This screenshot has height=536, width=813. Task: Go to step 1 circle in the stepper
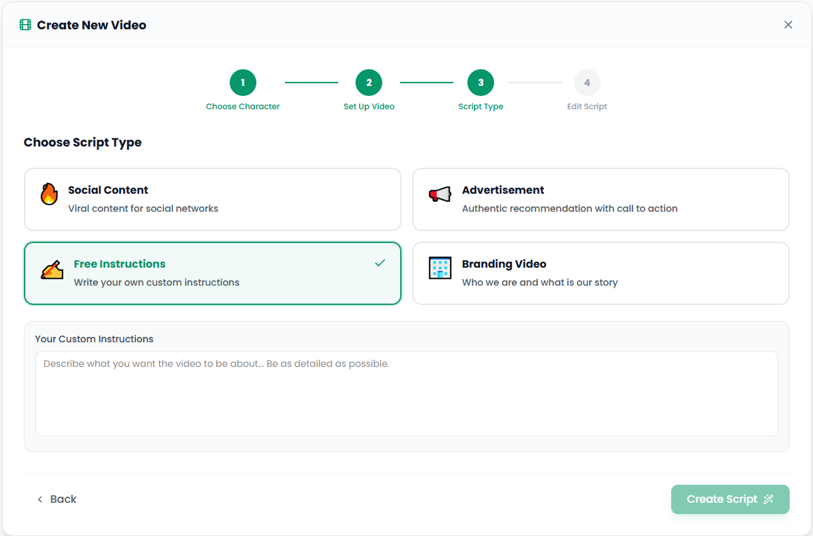243,83
